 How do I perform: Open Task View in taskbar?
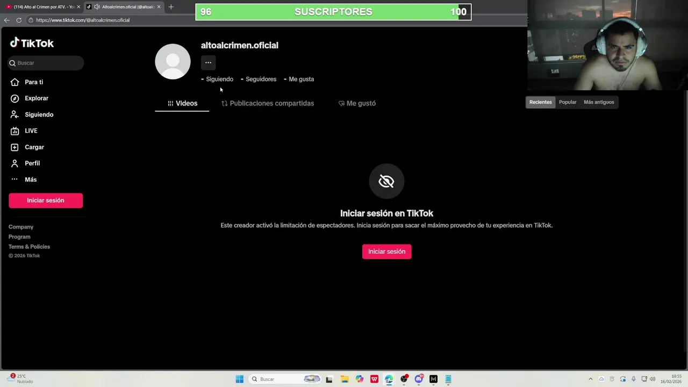click(329, 379)
